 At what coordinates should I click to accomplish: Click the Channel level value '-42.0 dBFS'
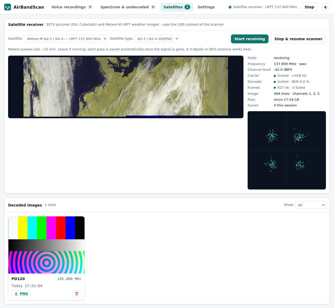click(x=283, y=70)
